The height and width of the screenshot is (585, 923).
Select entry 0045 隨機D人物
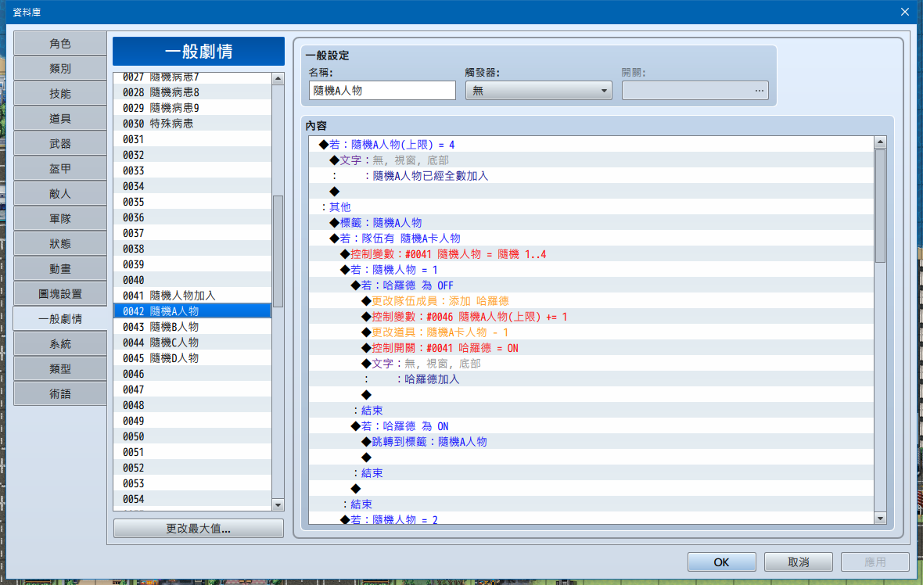click(x=192, y=358)
